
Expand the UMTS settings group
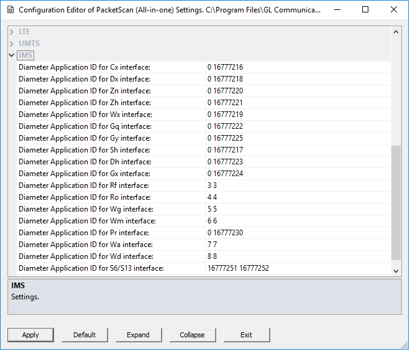(x=12, y=44)
